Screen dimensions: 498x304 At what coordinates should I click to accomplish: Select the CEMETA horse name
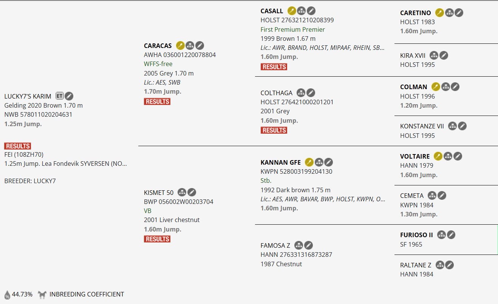[x=412, y=196]
